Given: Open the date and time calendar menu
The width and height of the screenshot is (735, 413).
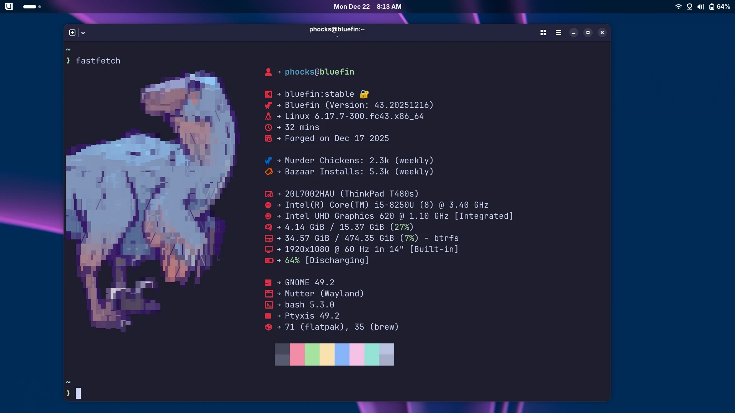Looking at the screenshot, I should 367,7.
